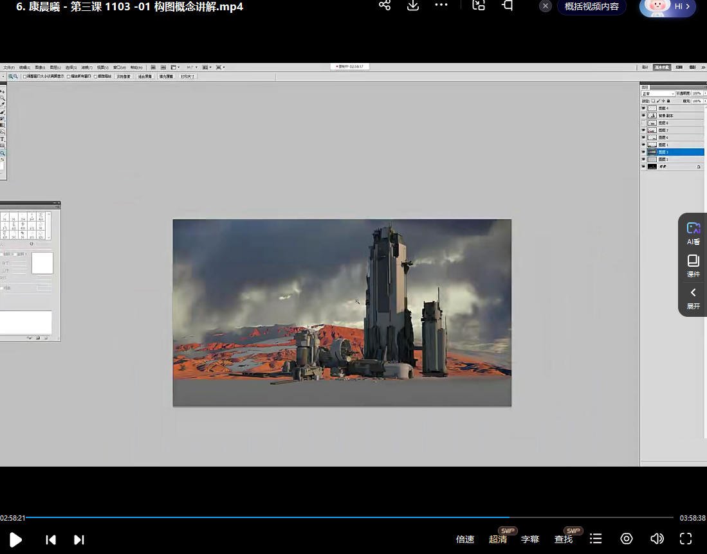Download the video using the download icon
Screen dimensions: 707x554
pyautogui.click(x=413, y=6)
